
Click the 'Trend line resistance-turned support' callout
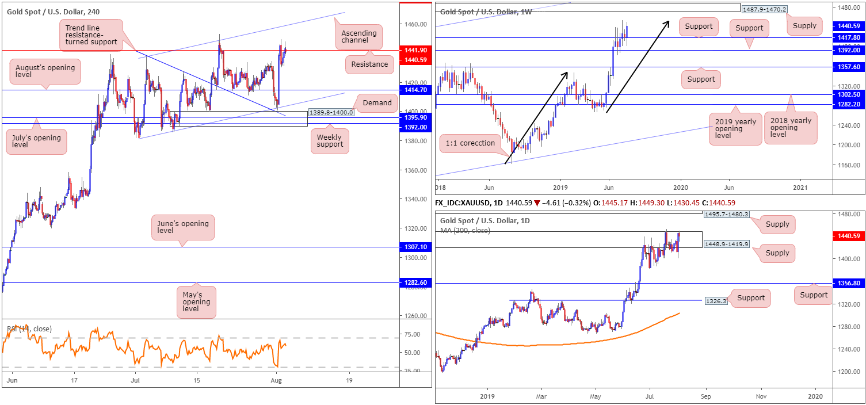click(90, 34)
